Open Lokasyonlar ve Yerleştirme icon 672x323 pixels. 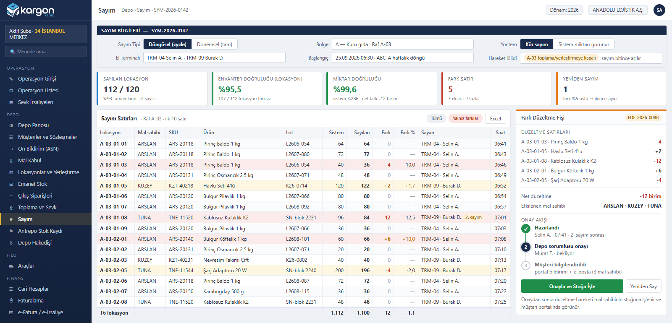click(x=11, y=172)
